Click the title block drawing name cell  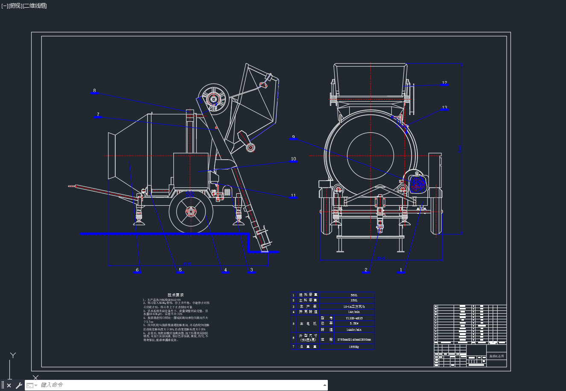click(x=496, y=356)
